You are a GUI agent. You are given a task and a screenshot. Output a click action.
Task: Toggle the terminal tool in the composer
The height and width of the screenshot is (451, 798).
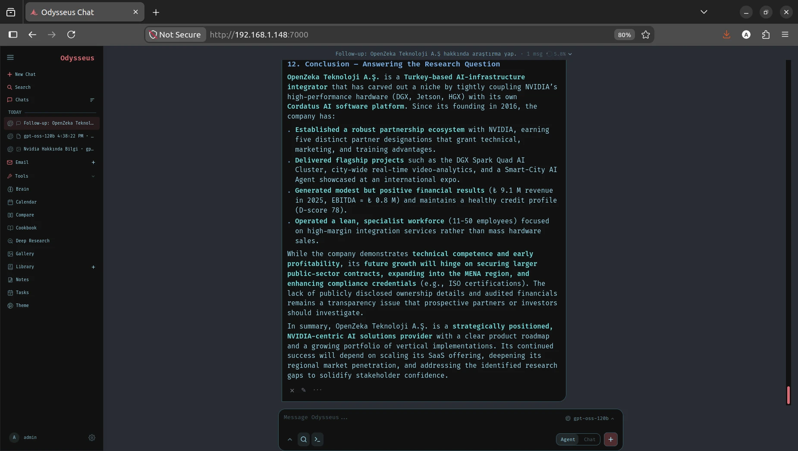tap(317, 440)
